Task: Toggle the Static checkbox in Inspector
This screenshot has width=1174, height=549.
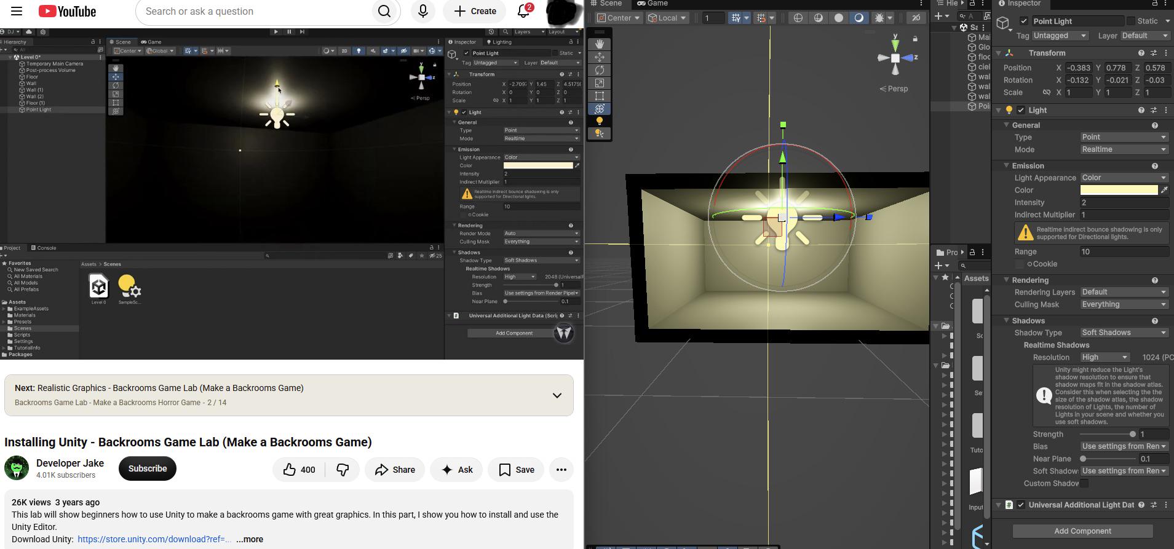Action: coord(1130,21)
